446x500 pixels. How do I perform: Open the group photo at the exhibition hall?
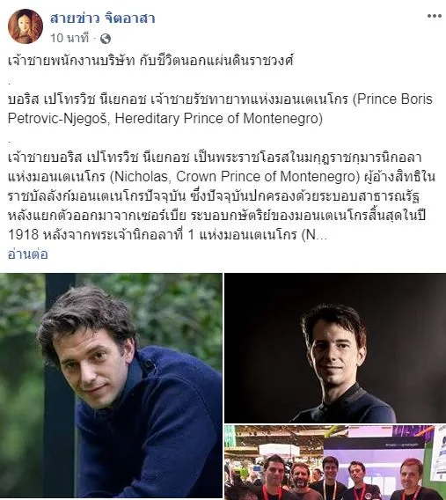[335, 462]
